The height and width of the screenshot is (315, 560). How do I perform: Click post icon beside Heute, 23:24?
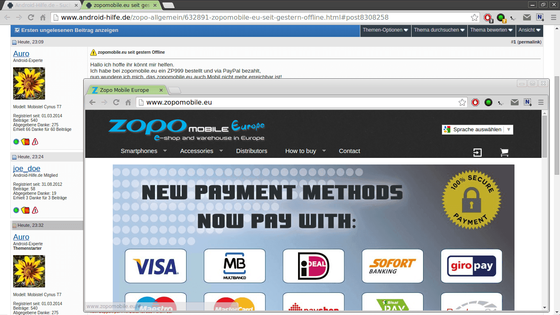[x=14, y=157]
